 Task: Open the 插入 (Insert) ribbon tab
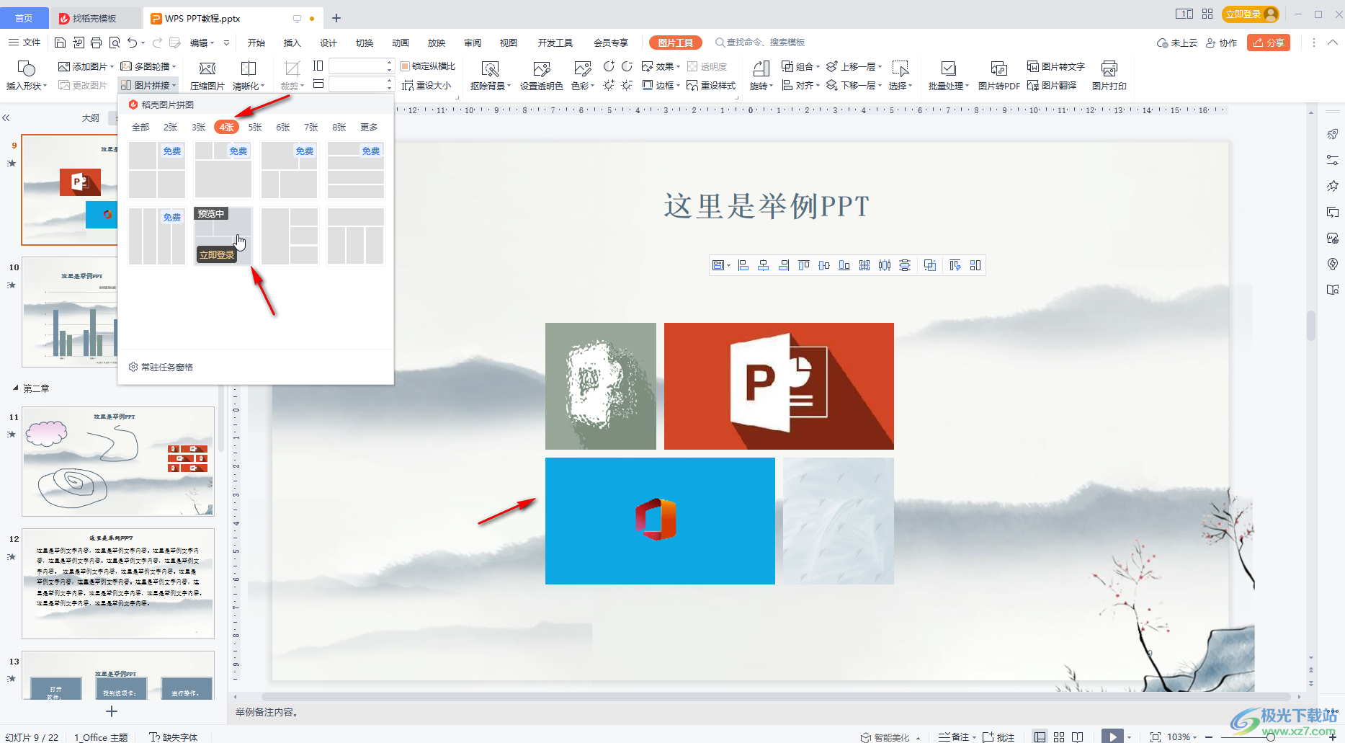(292, 43)
